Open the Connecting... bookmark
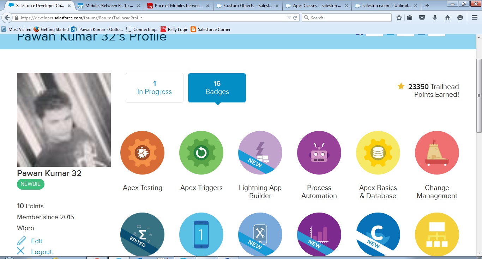The width and height of the screenshot is (482, 259). 143,30
